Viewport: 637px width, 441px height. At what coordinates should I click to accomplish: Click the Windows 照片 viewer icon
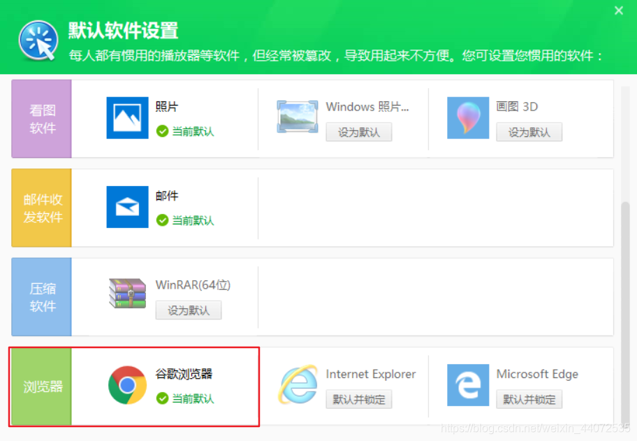298,117
